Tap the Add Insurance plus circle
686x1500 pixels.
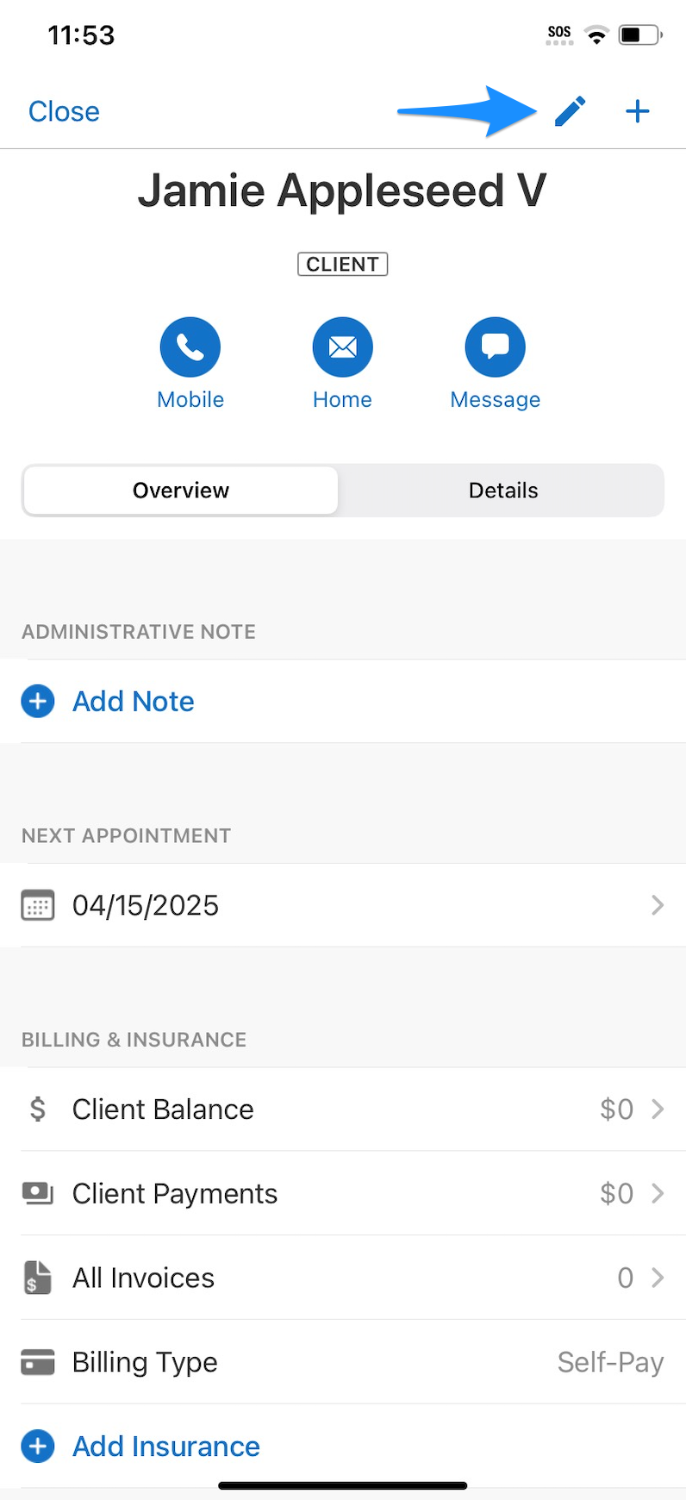pyautogui.click(x=38, y=1446)
